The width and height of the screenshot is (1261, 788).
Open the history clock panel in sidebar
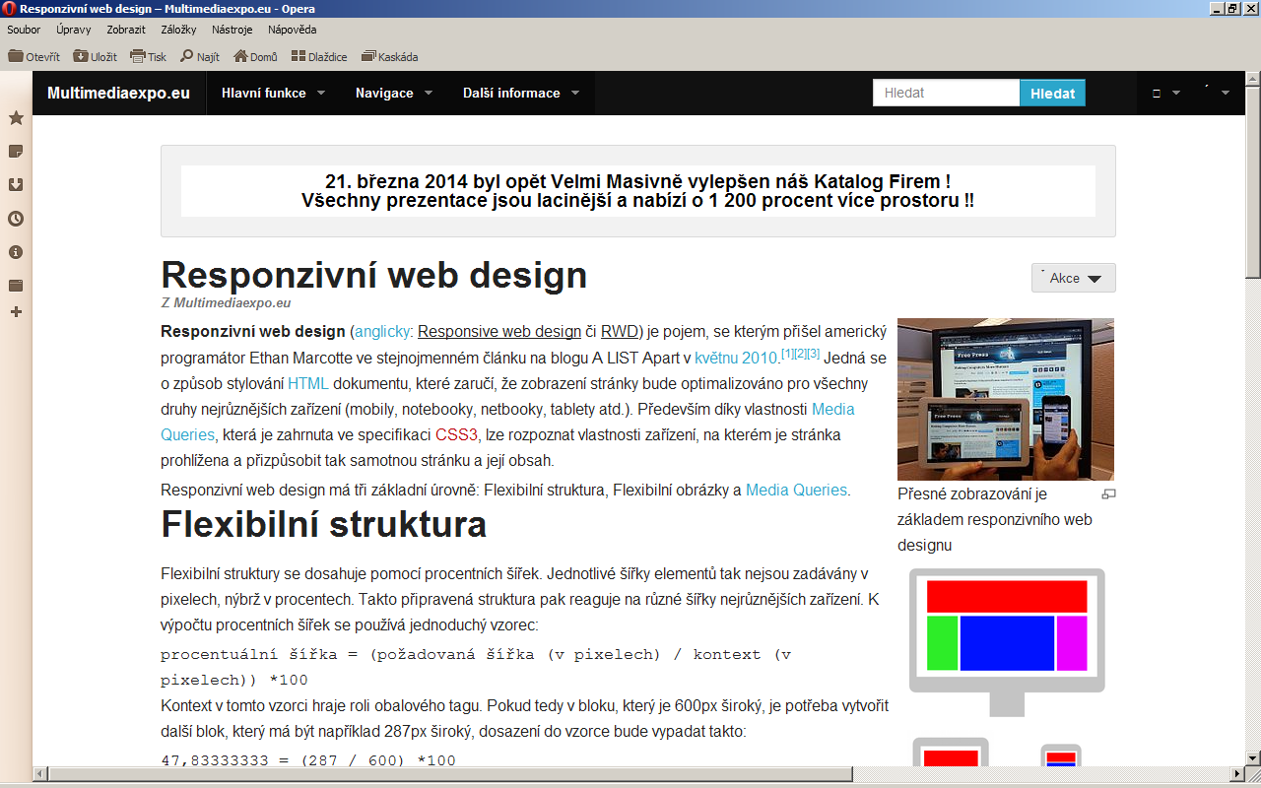(16, 219)
